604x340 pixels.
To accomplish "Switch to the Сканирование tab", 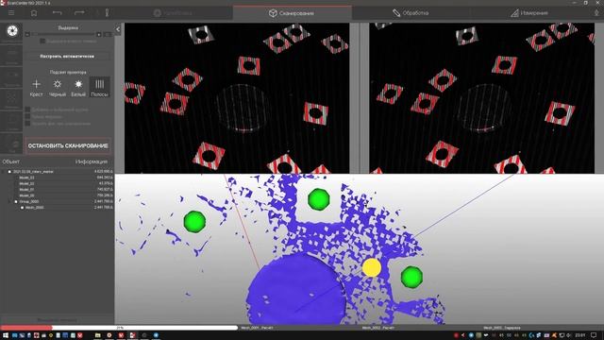I will point(292,13).
